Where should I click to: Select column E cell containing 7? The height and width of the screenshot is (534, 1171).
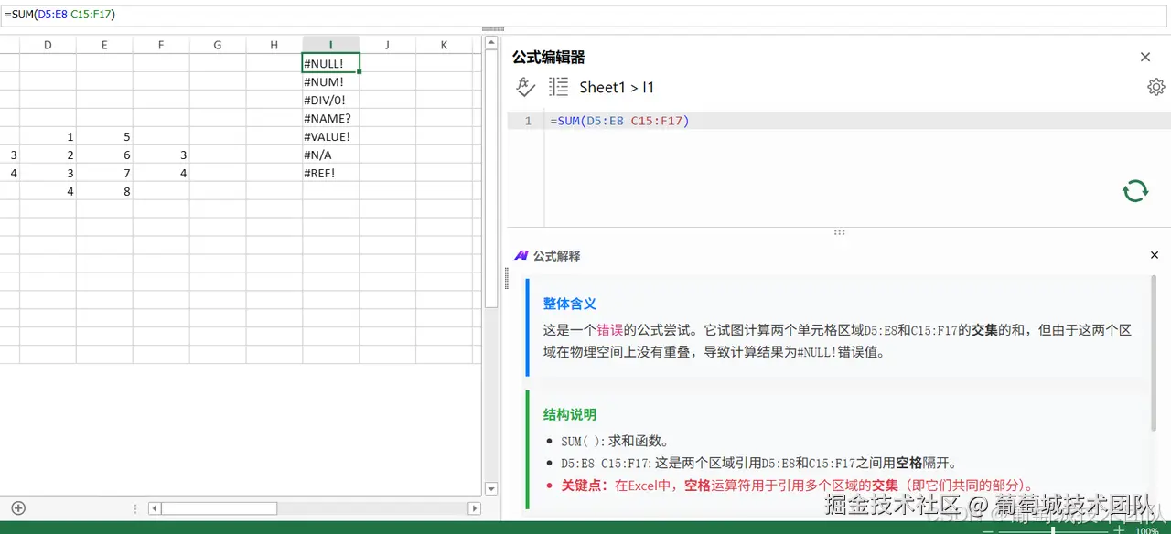pos(104,173)
